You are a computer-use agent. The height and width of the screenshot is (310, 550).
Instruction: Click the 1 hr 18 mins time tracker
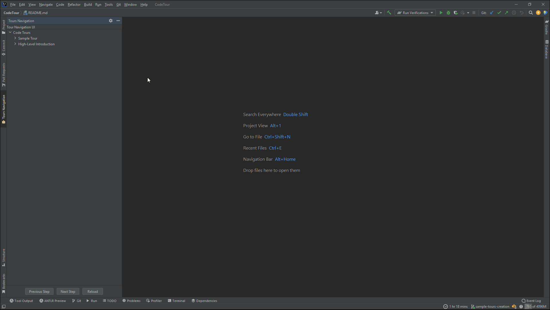pyautogui.click(x=456, y=307)
